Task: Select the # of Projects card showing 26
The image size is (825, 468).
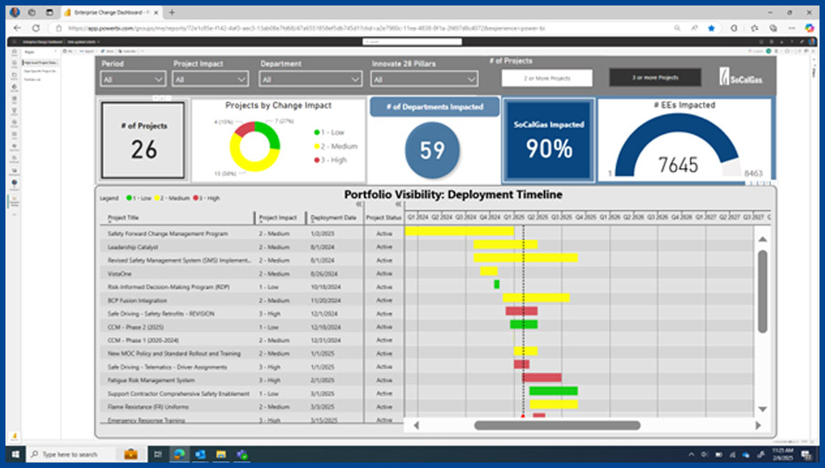Action: (143, 140)
